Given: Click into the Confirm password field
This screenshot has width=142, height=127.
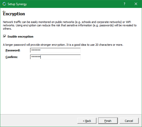Looking at the screenshot, I should [55, 57].
